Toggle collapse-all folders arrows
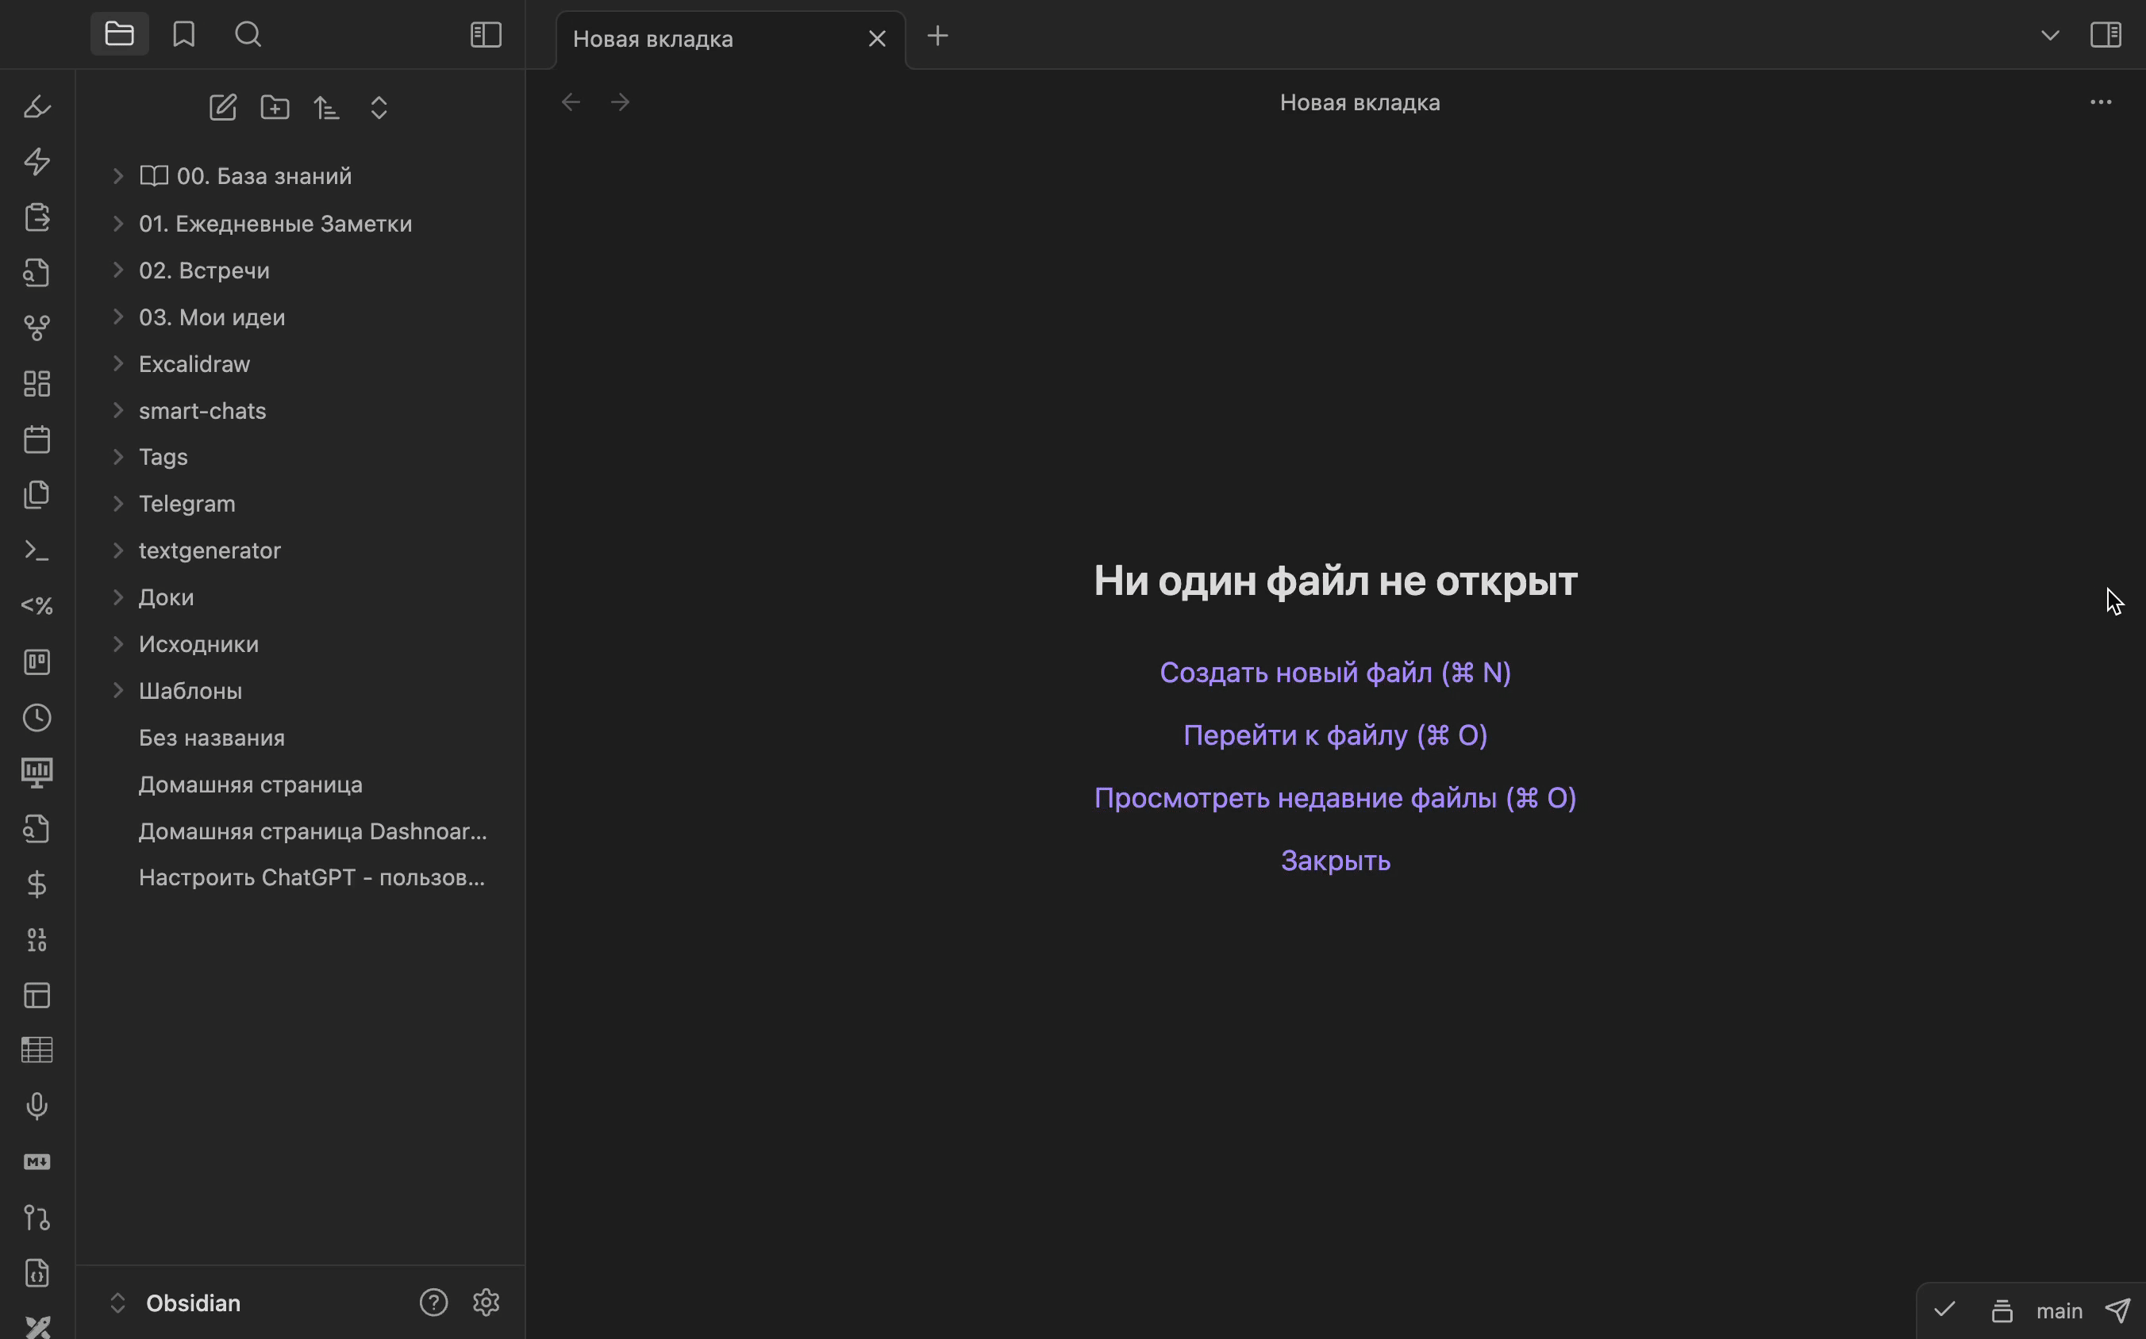The image size is (2146, 1339). tap(379, 108)
